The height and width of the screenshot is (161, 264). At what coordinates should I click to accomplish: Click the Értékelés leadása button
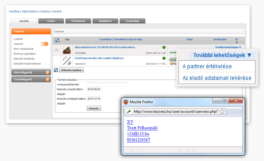pos(71,70)
